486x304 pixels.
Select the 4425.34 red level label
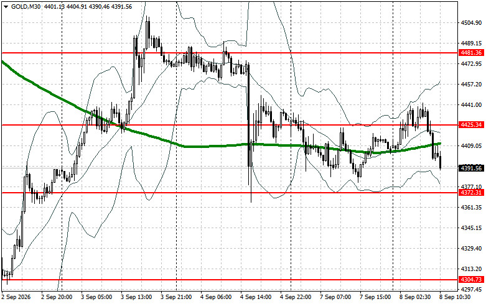[471, 125]
